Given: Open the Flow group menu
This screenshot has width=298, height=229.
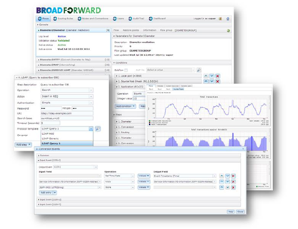Looking at the screenshot, I should click(x=166, y=30).
